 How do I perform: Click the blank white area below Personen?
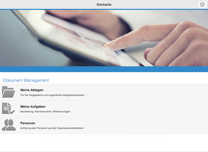(104, 143)
